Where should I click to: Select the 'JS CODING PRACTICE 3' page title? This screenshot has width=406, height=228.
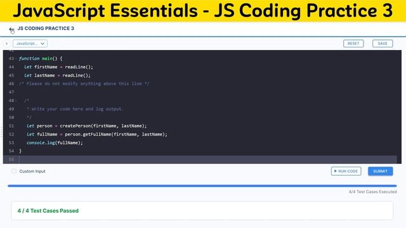[46, 28]
